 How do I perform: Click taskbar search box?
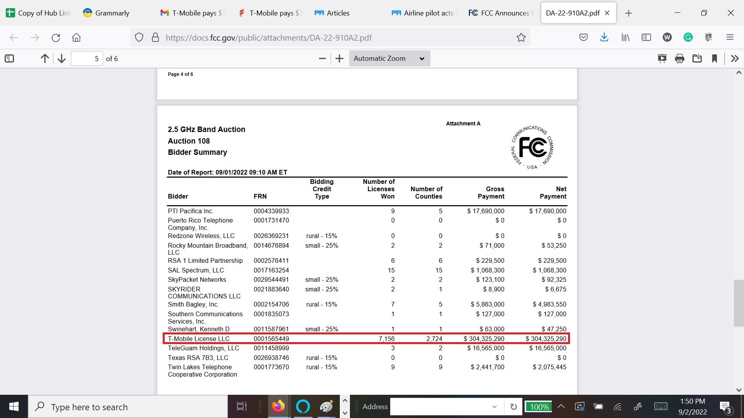[x=128, y=407]
